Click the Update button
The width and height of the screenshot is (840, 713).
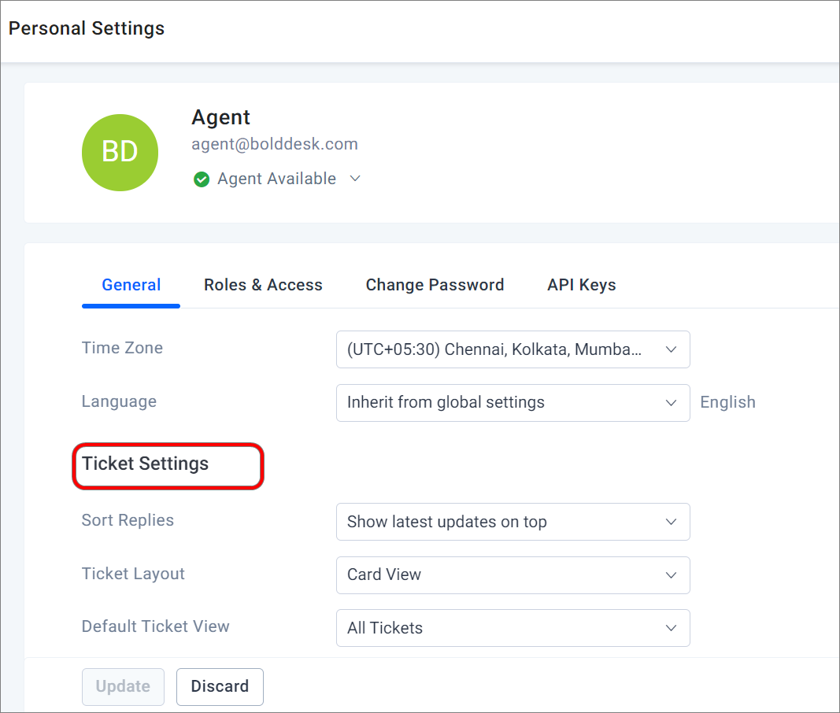(124, 687)
